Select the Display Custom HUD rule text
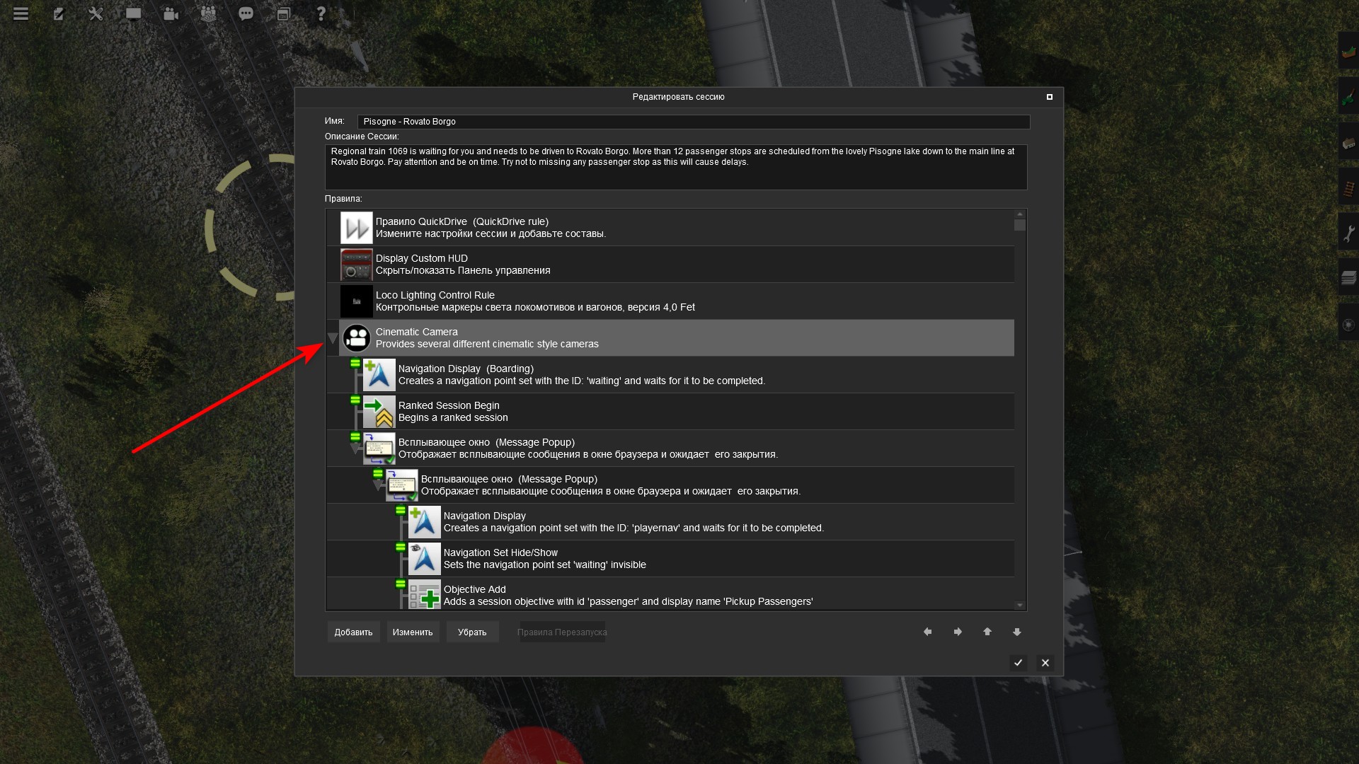This screenshot has width=1359, height=764. point(463,265)
